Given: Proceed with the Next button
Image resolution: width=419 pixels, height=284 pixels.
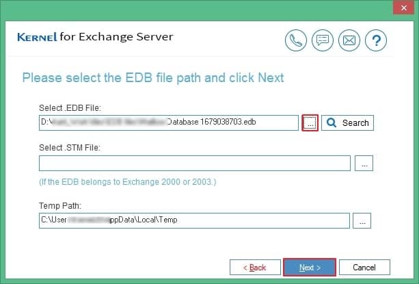Looking at the screenshot, I should click(x=310, y=267).
